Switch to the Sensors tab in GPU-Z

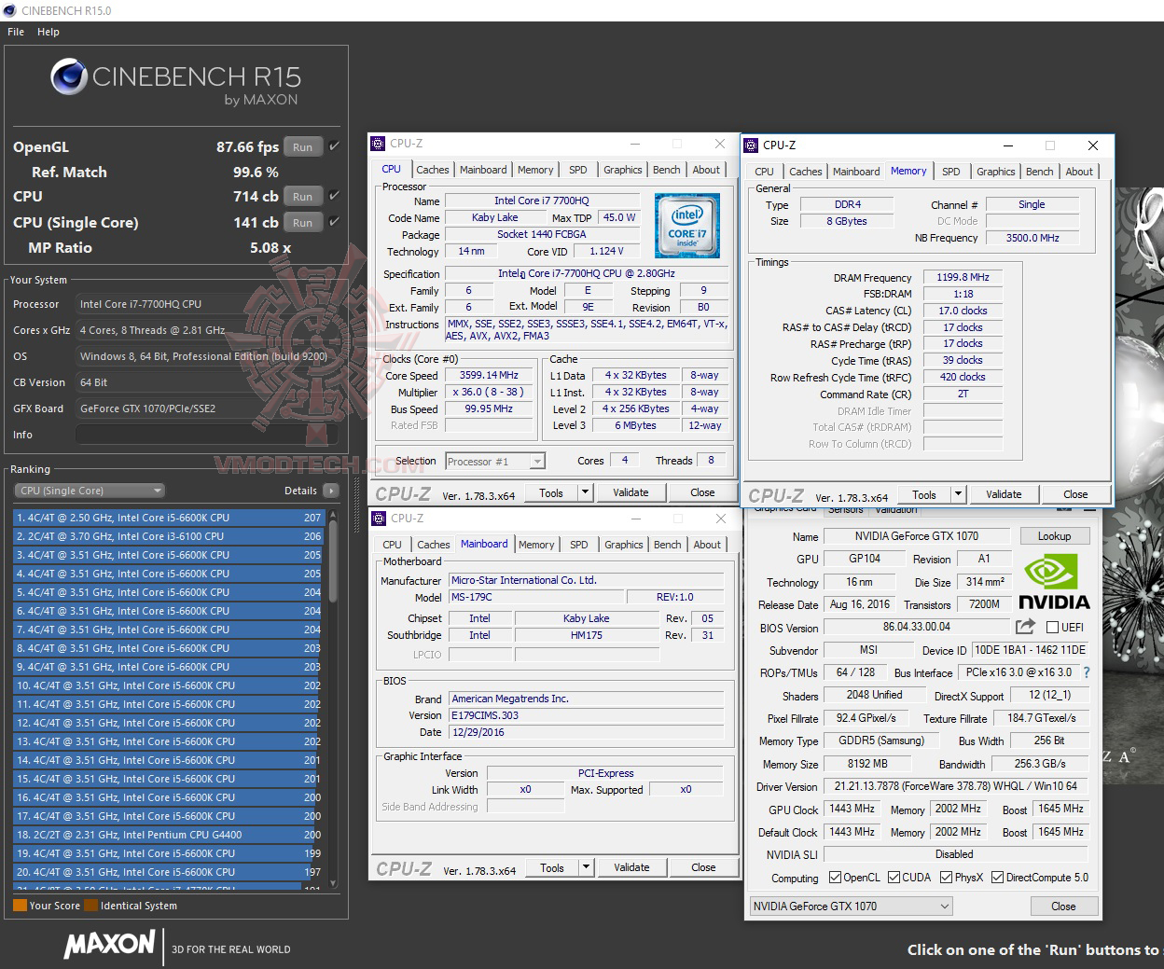[x=847, y=509]
